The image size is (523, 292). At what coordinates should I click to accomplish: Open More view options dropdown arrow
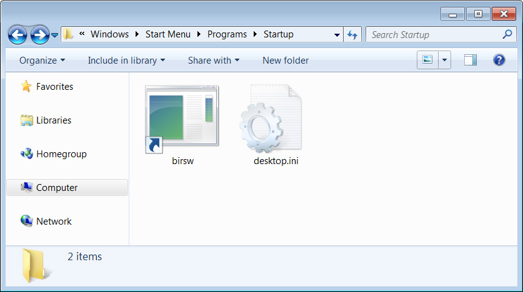point(445,60)
